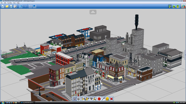Toggle Building Guide mode icon

[x=178, y=6]
